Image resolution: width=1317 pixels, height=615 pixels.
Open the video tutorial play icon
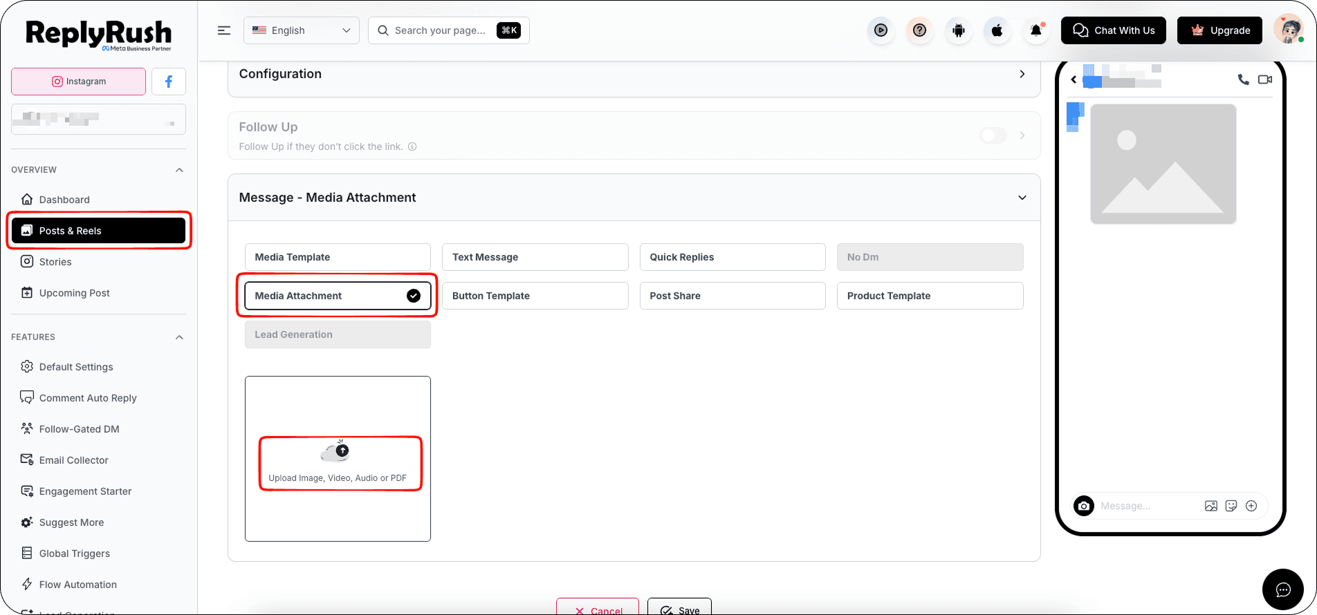(881, 30)
